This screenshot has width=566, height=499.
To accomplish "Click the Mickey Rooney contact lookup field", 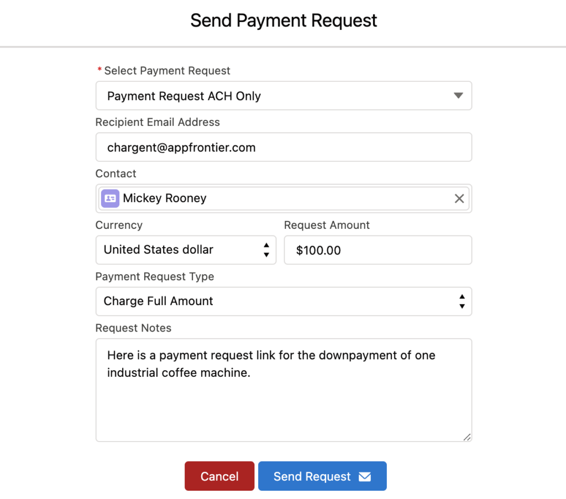I will tap(284, 198).
